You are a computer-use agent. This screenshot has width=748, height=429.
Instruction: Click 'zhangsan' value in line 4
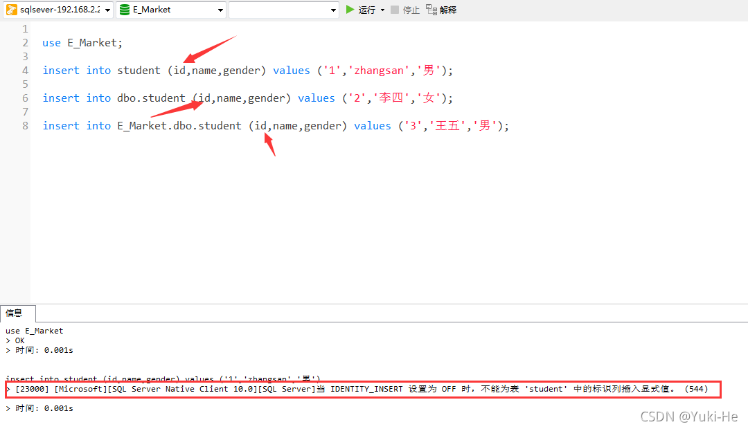[380, 71]
